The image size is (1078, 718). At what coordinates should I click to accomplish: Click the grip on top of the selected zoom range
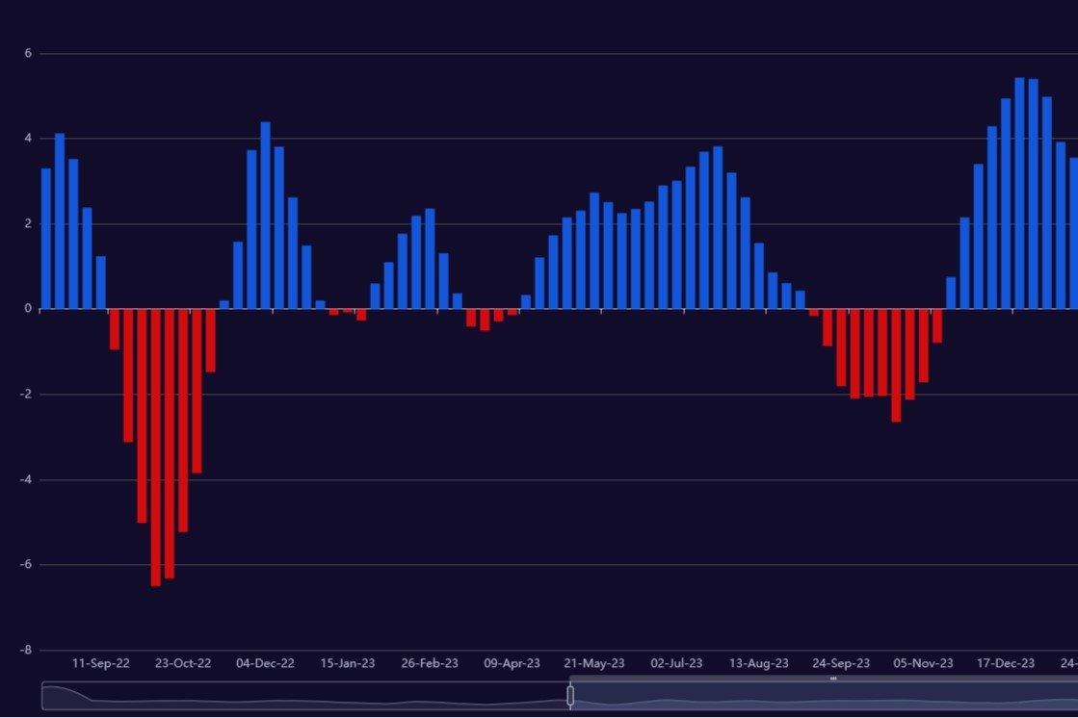(833, 679)
